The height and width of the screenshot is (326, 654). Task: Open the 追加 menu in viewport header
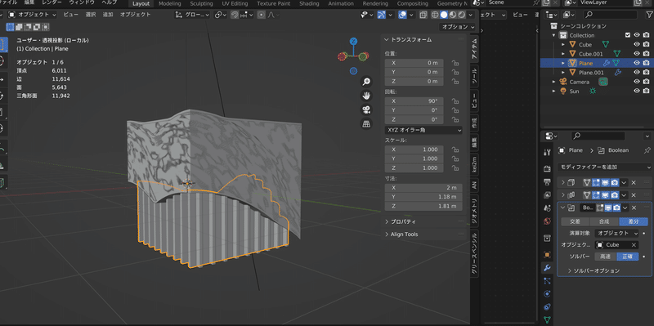click(x=108, y=15)
